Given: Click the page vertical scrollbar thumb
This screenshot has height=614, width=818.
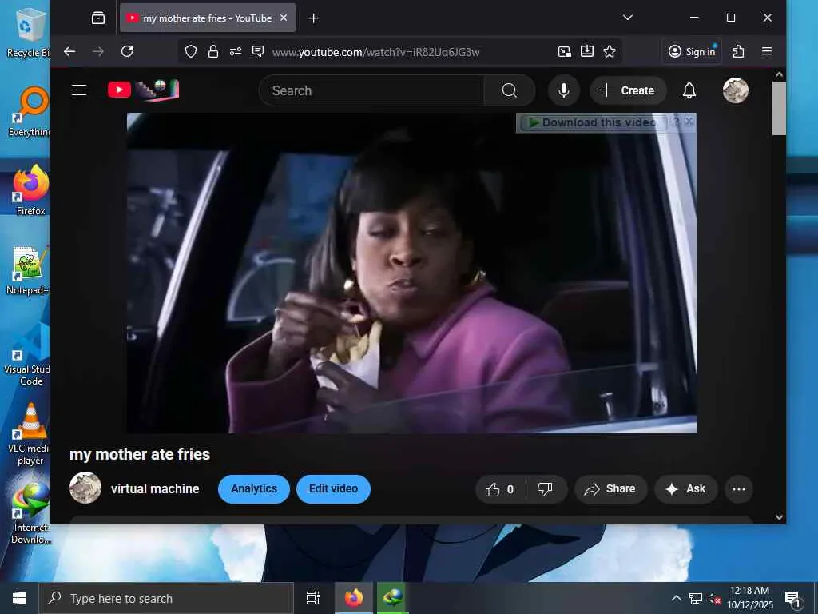Looking at the screenshot, I should point(779,108).
